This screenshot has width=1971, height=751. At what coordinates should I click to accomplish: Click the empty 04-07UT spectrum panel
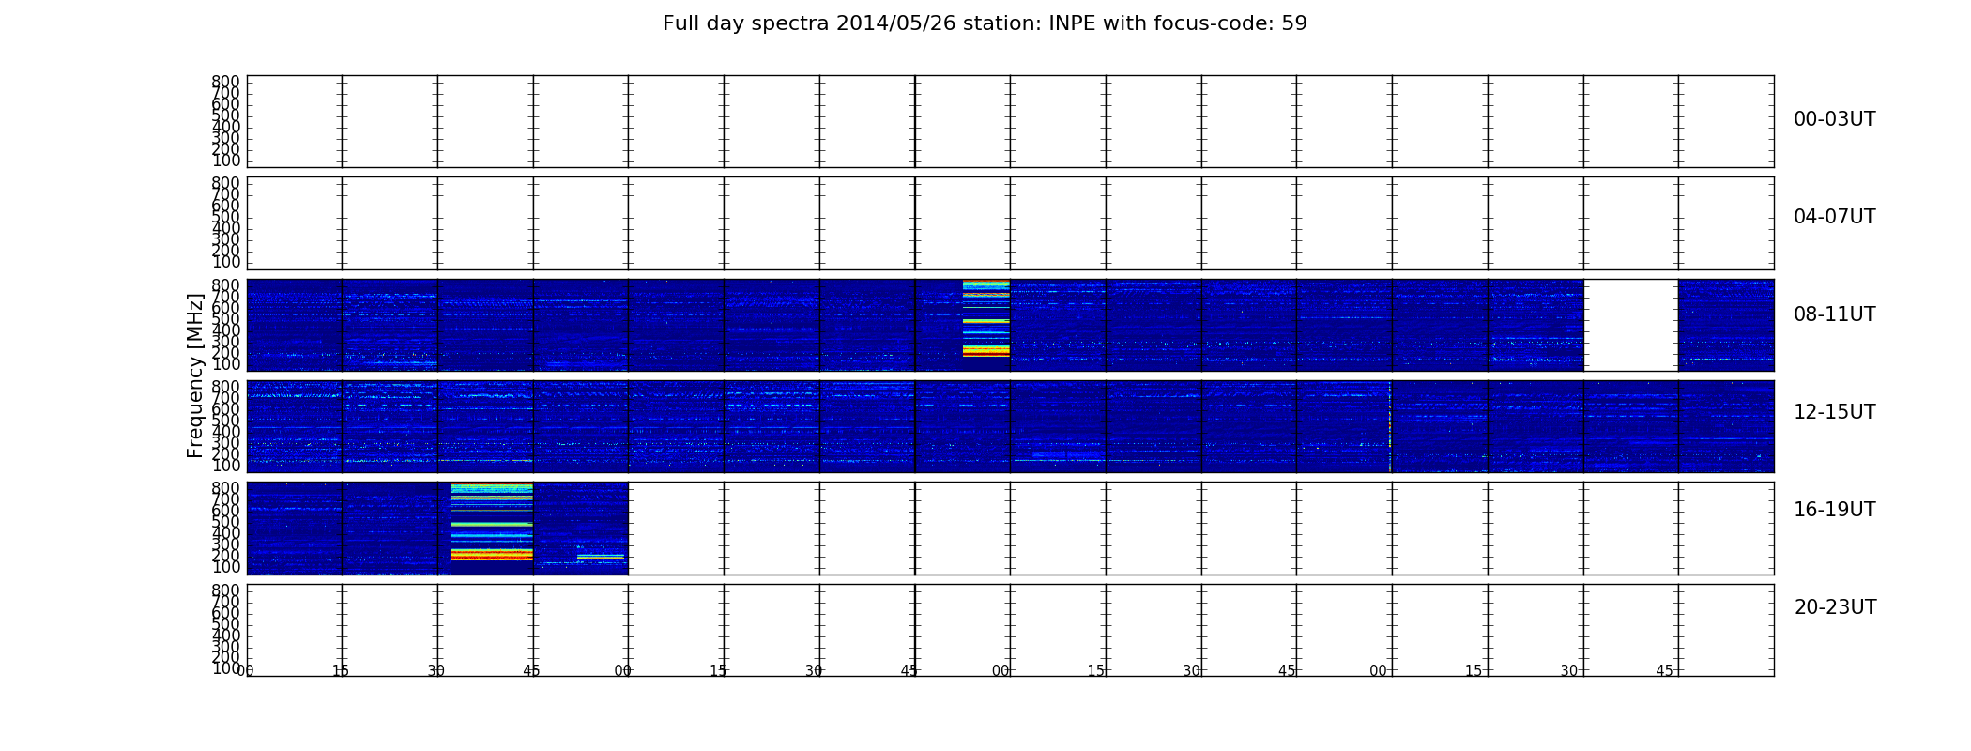click(x=1010, y=223)
